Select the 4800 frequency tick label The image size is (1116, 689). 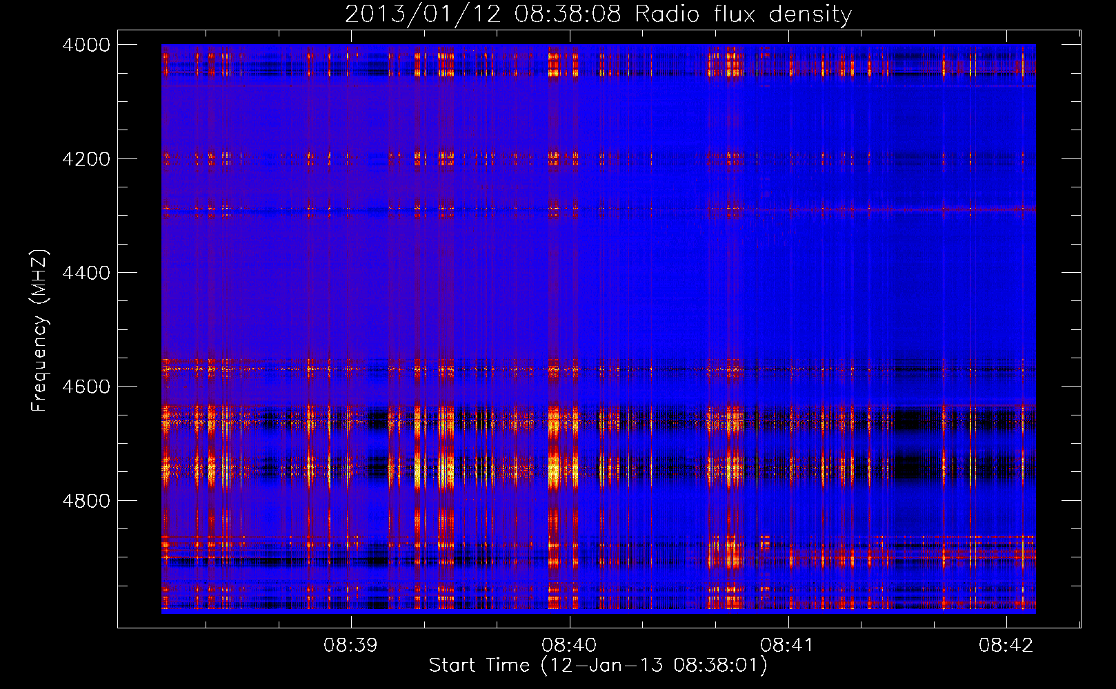[86, 501]
